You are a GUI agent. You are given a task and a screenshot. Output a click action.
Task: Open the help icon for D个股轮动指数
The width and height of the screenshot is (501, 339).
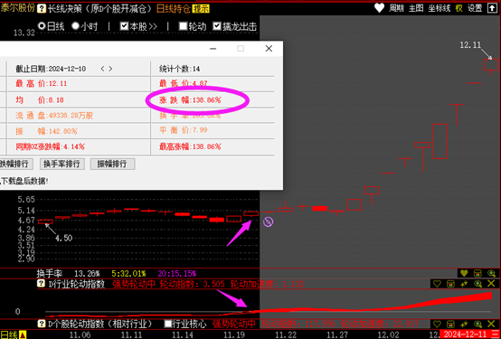pos(42,324)
